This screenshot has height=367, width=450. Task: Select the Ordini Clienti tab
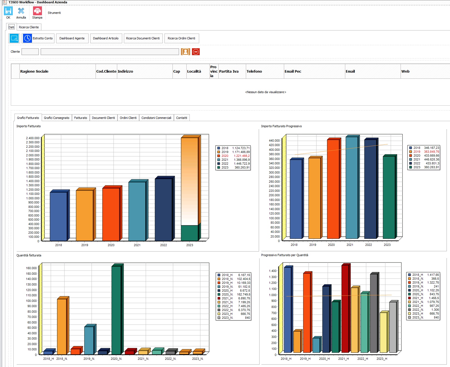(x=128, y=118)
